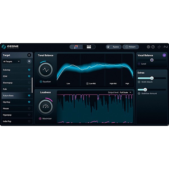
Task: Open the All Targets dropdown
Action: click(11, 61)
